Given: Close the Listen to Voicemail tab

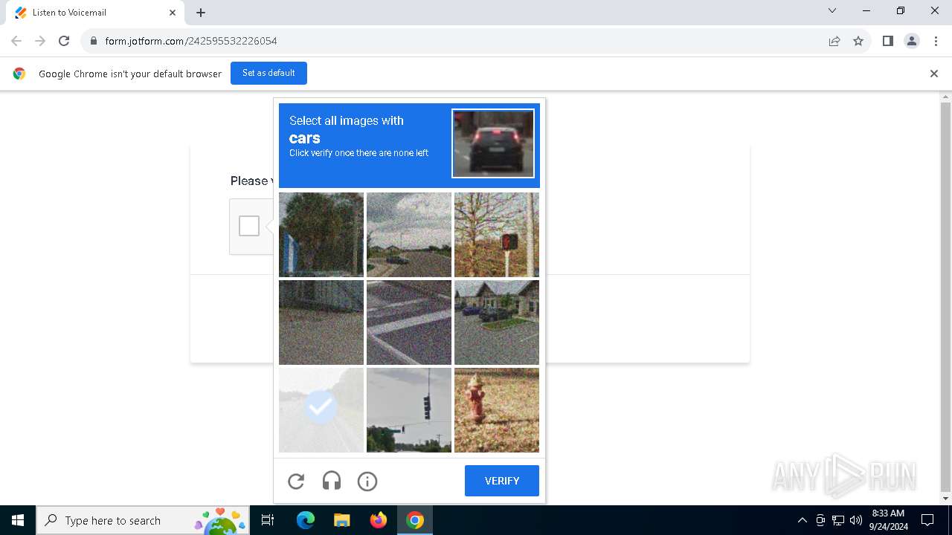Looking at the screenshot, I should point(173,13).
